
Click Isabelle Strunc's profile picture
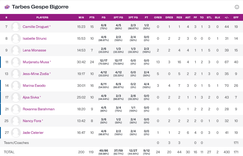(x=16, y=39)
